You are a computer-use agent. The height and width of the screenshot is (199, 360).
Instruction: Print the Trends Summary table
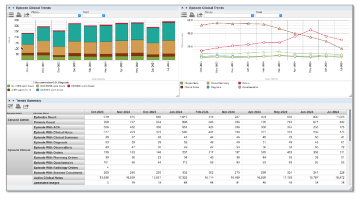pos(18,106)
